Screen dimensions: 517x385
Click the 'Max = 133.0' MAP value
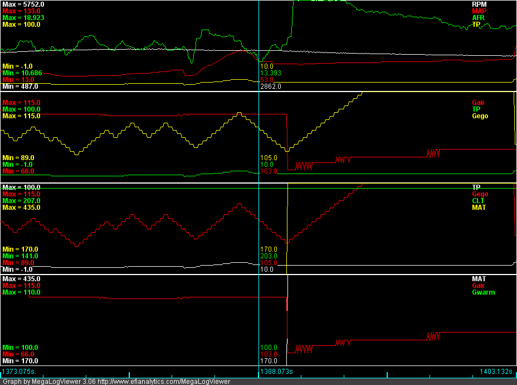[21, 11]
